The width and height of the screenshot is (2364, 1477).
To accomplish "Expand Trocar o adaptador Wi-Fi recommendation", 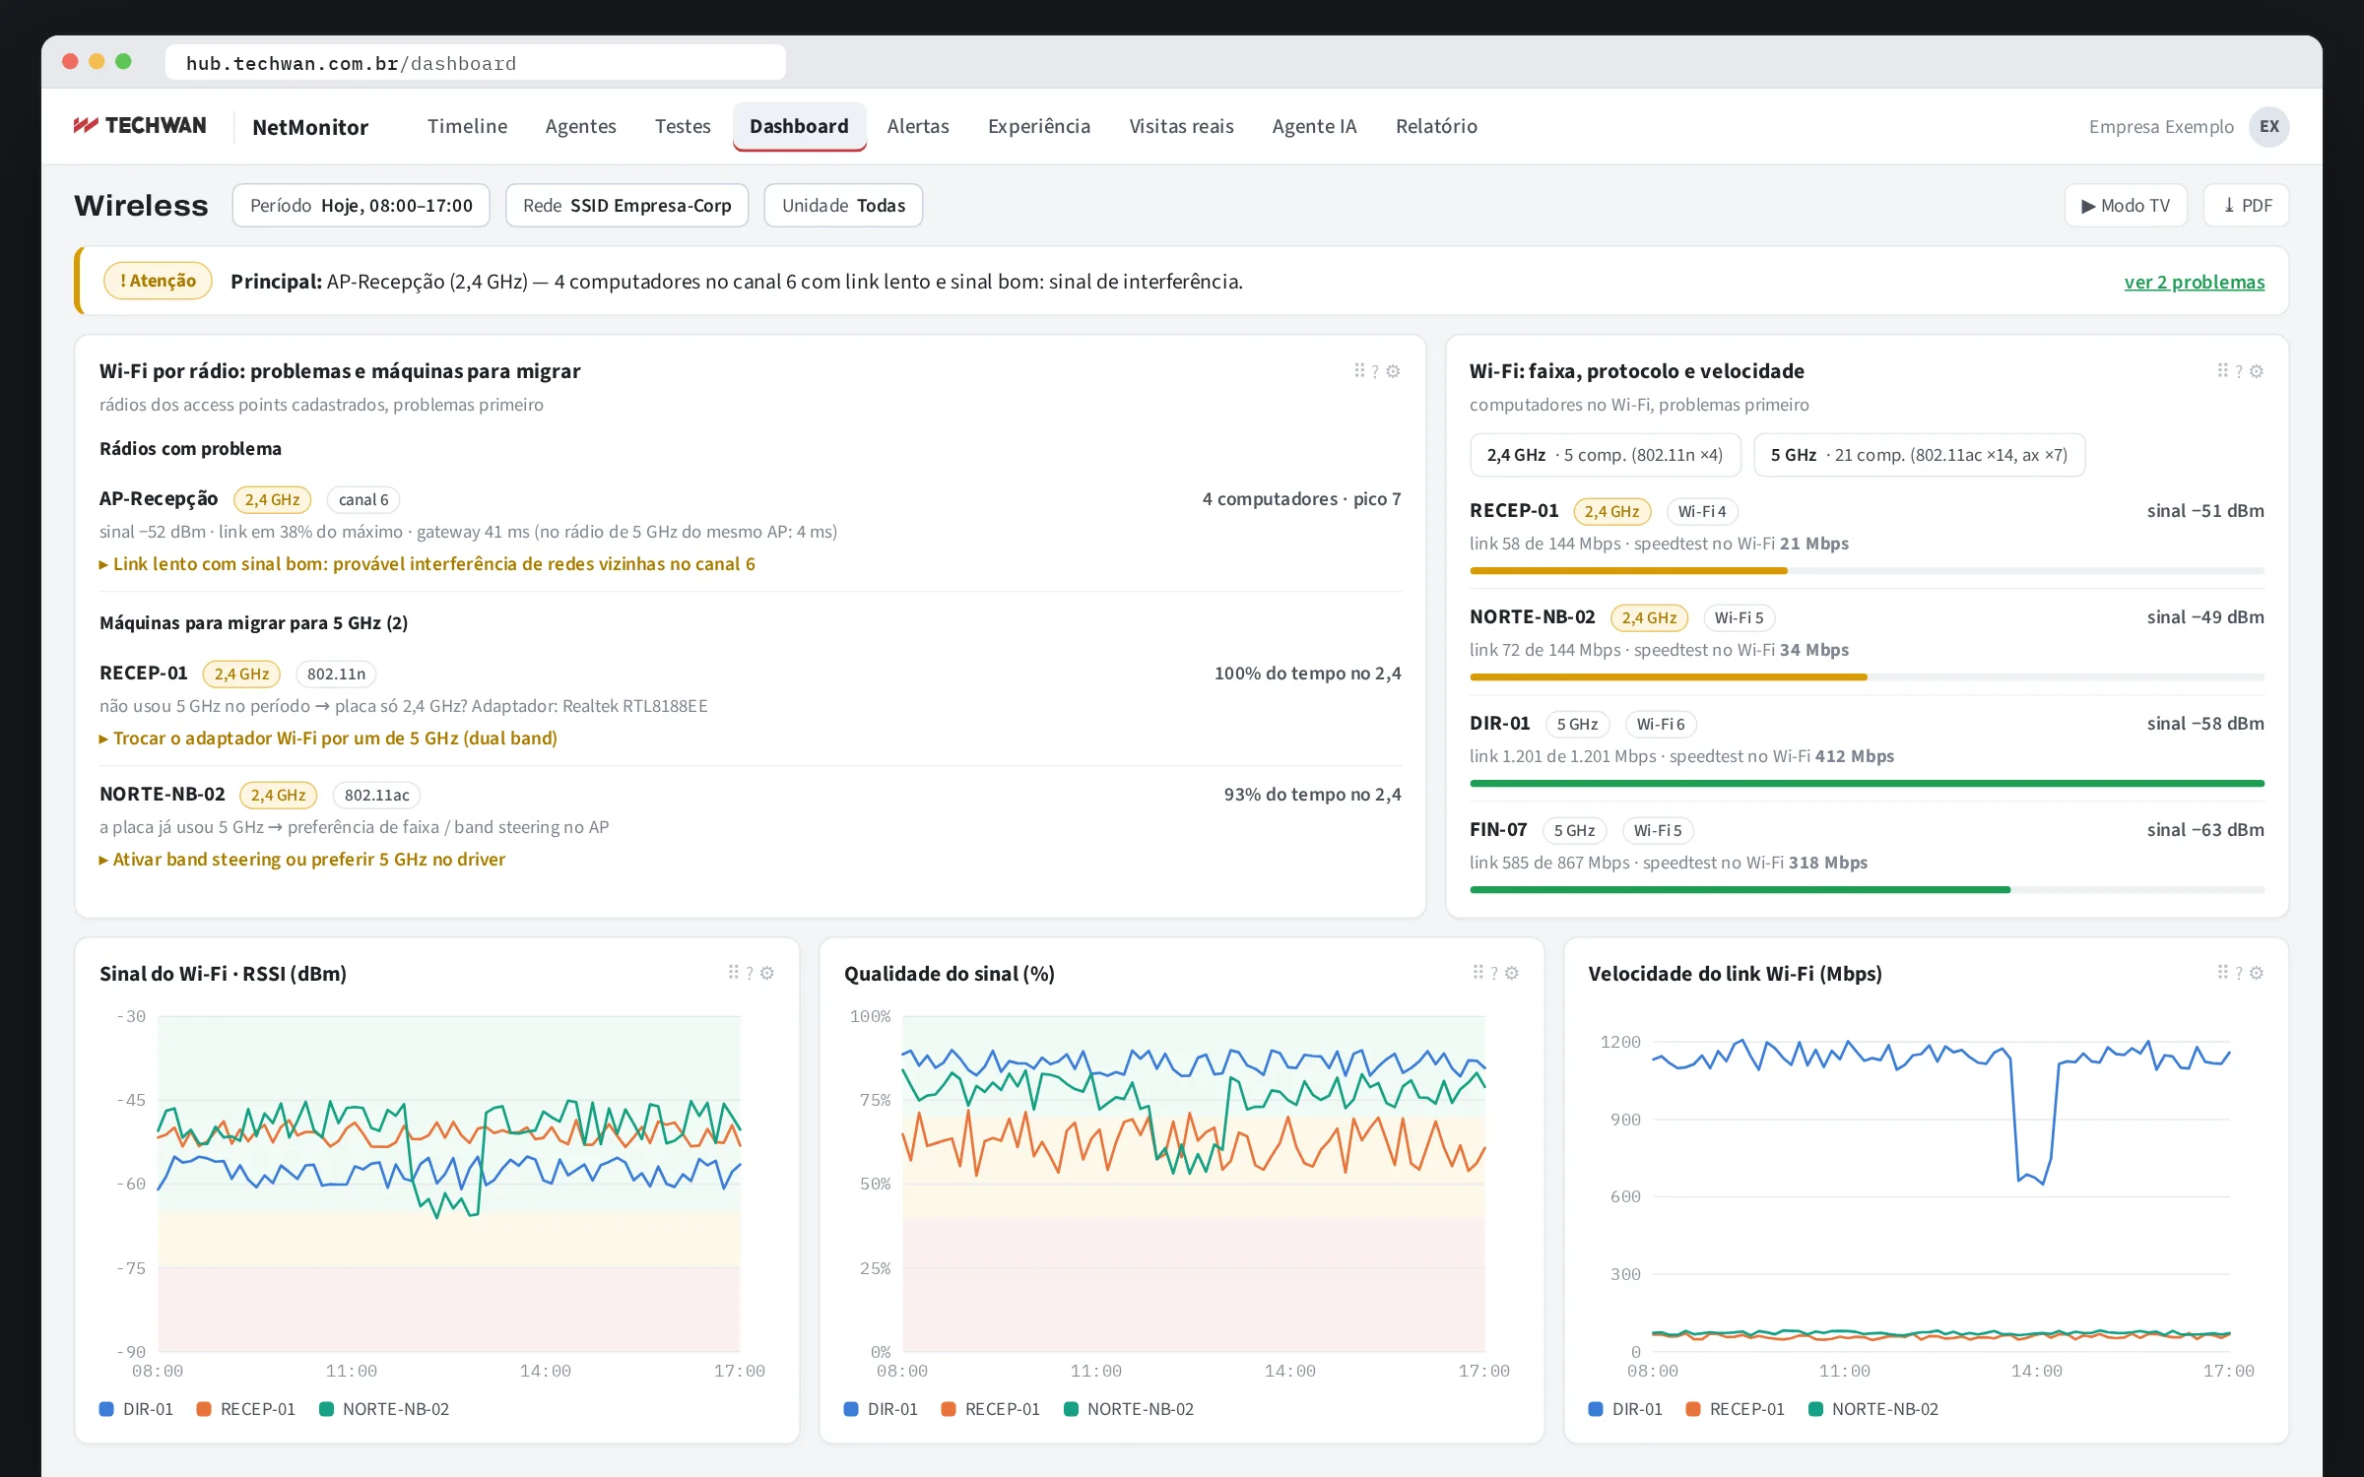I will [328, 738].
